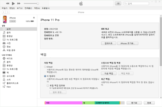This screenshot has height=107, width=162.
Task: Enable the 로컬 백업 암호화 checkbox
Action: pyautogui.click(x=48, y=85)
